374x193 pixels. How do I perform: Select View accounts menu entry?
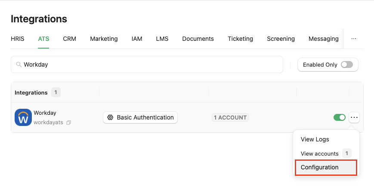(326, 153)
